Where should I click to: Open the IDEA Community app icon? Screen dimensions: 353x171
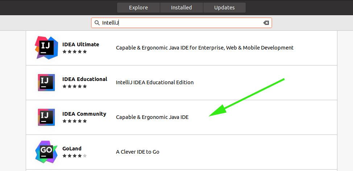46,117
